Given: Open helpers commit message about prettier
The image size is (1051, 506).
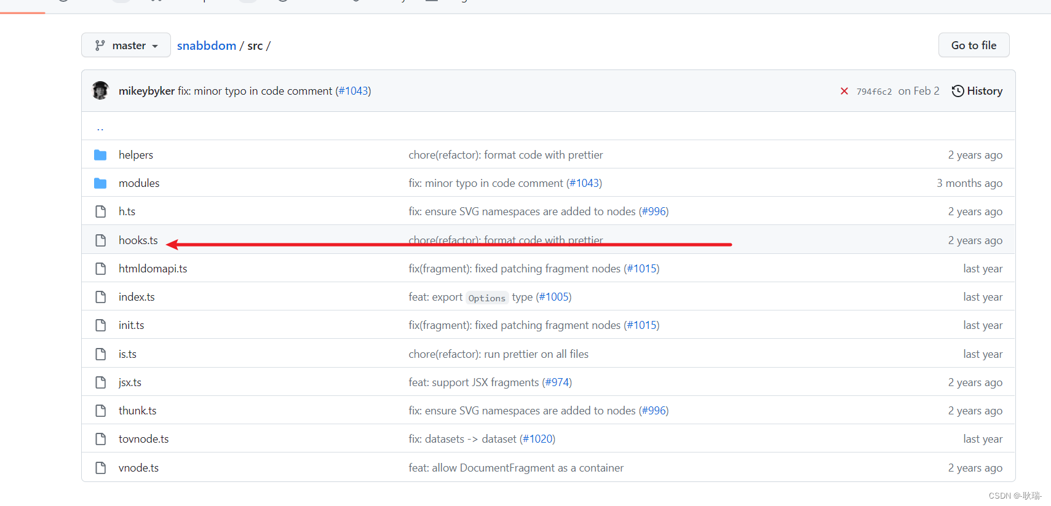Looking at the screenshot, I should 506,155.
